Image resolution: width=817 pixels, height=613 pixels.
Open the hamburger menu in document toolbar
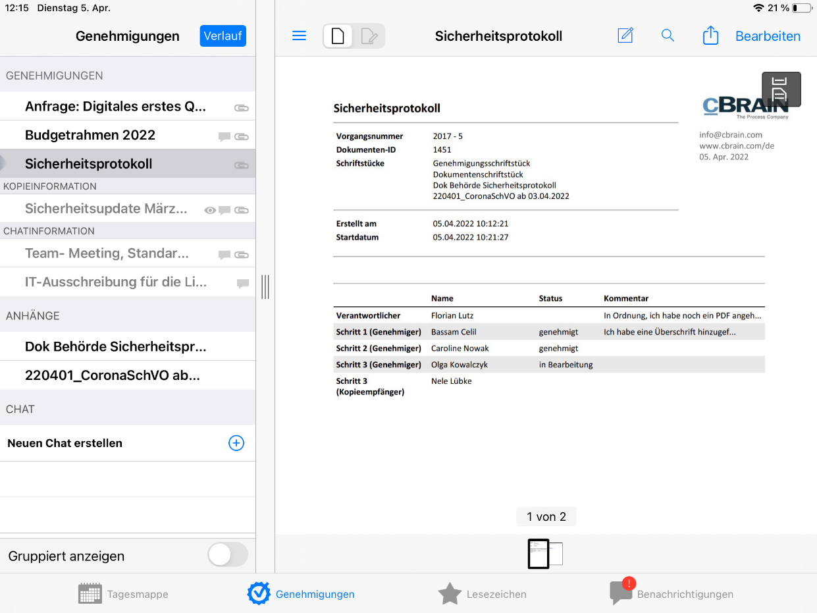[x=299, y=36]
